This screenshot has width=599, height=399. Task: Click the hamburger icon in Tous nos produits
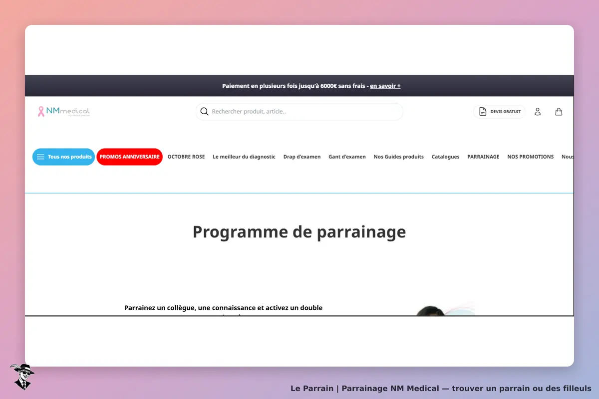40,157
